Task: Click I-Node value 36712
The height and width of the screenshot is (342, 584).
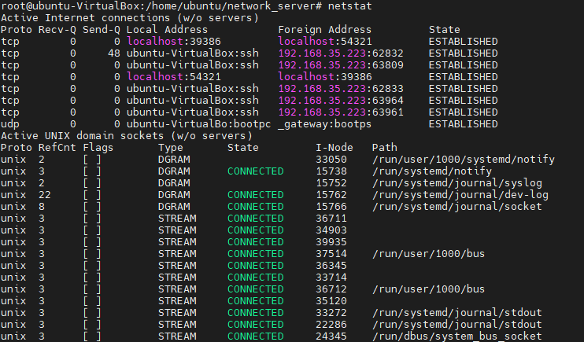Action: point(331,289)
